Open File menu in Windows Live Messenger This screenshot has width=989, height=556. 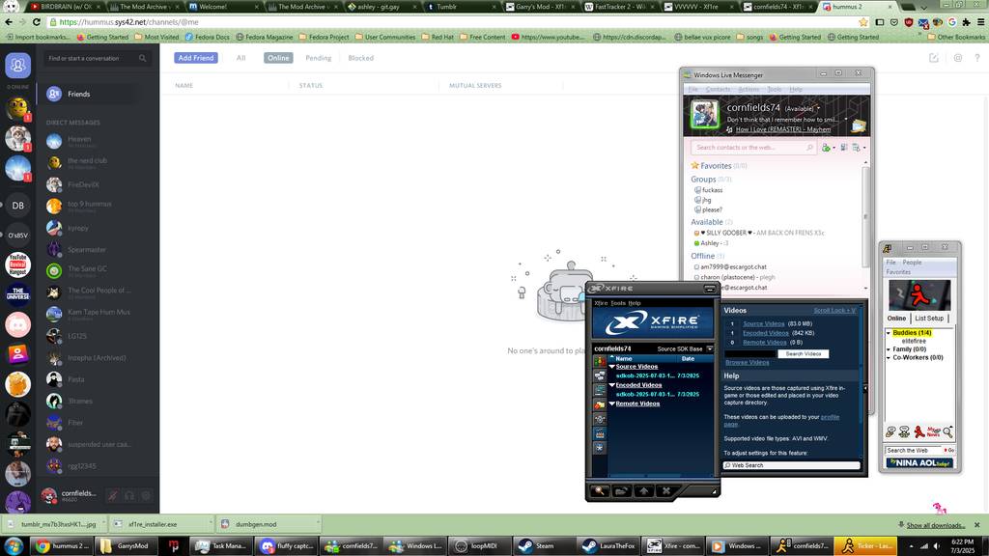tap(692, 89)
